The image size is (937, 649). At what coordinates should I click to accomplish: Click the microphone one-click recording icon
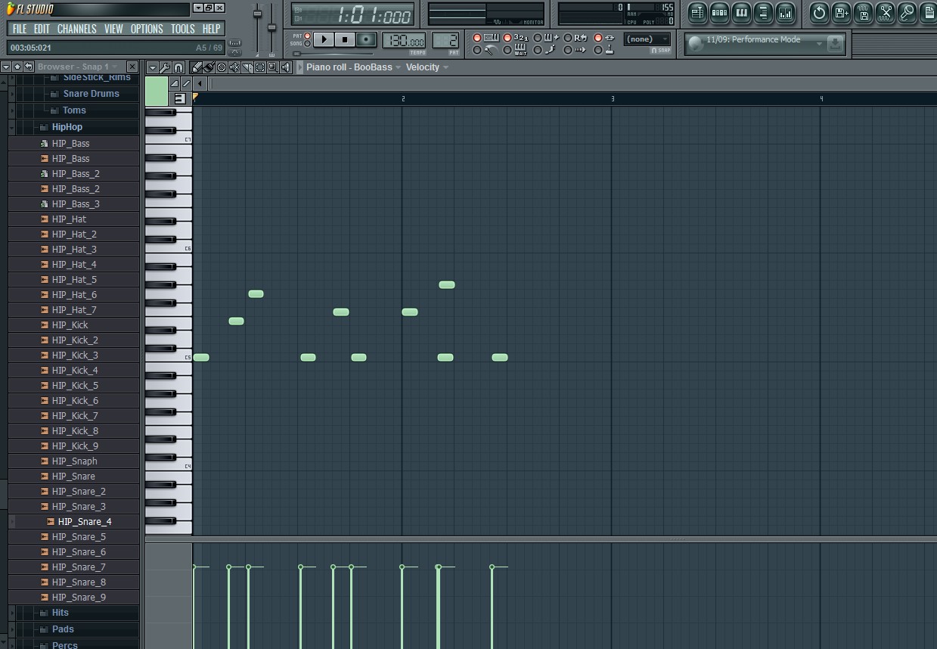point(907,13)
